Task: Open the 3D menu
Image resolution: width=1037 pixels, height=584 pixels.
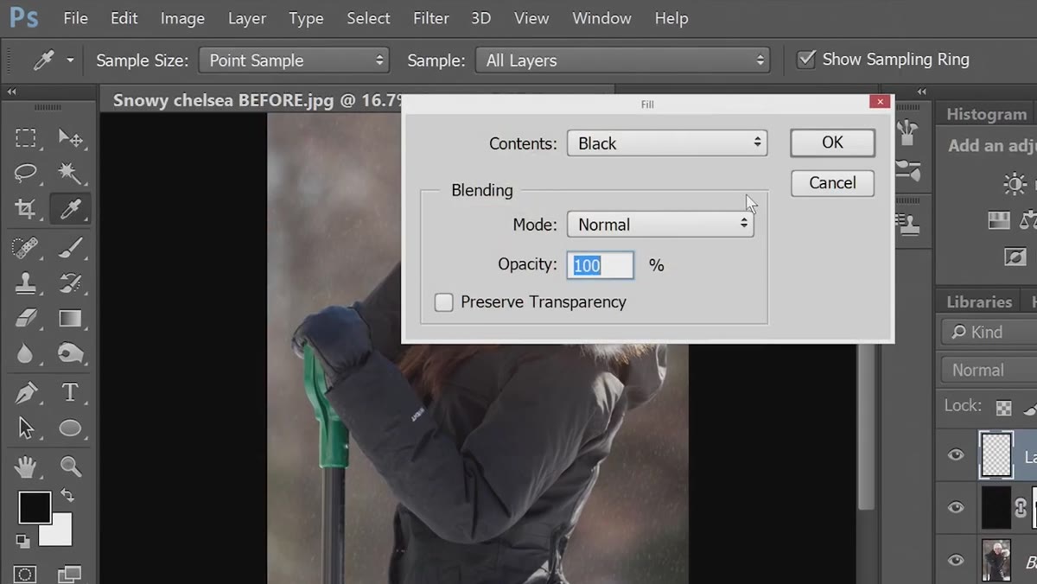Action: point(480,18)
